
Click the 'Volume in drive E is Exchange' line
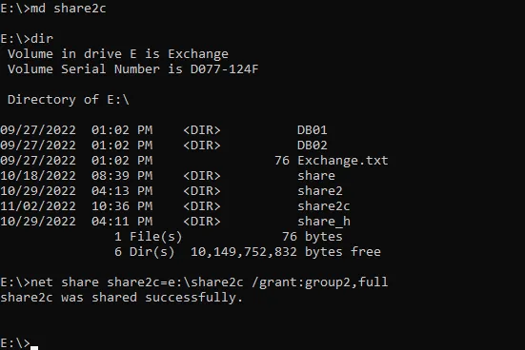tap(118, 54)
